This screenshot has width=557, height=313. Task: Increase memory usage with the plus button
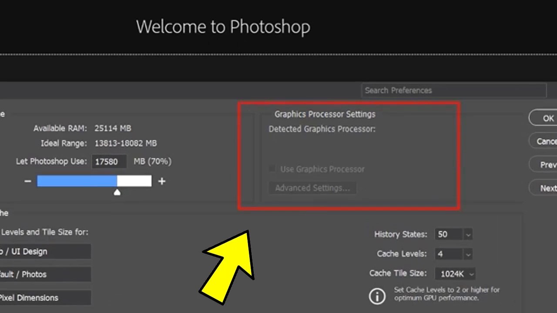point(162,181)
